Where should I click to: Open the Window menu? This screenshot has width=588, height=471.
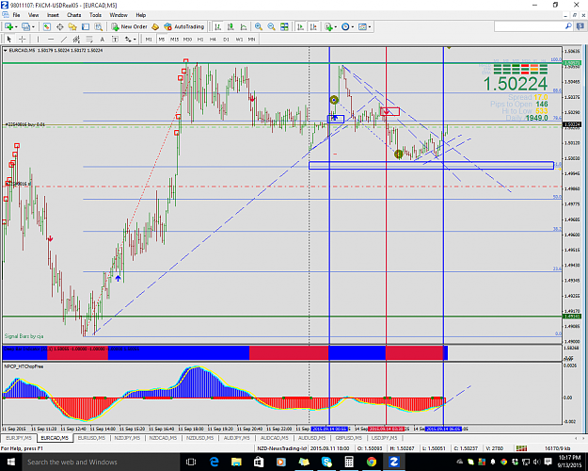[x=119, y=15]
